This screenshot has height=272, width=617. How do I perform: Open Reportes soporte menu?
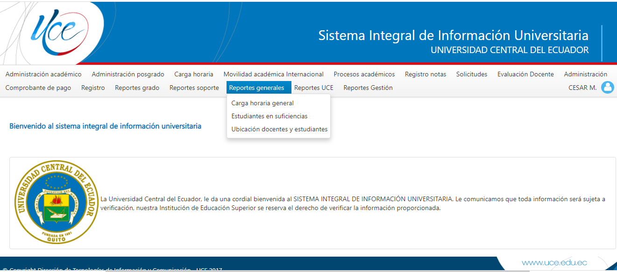tap(194, 88)
